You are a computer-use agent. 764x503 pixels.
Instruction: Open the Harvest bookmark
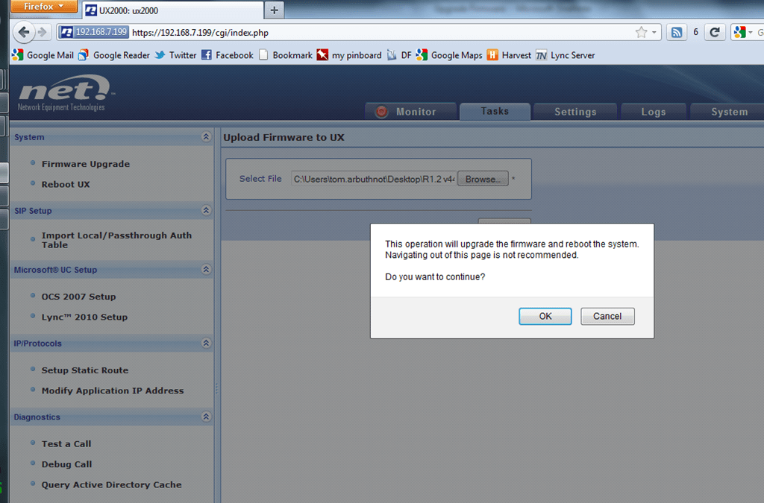tap(509, 55)
